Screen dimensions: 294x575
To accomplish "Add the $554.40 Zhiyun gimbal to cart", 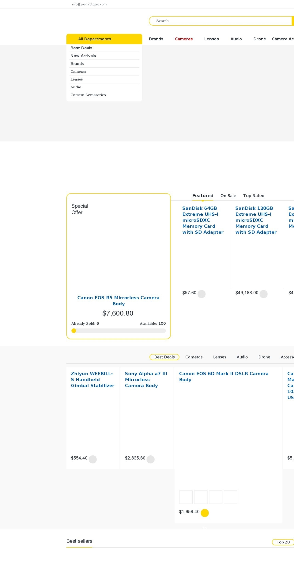I will [92, 459].
